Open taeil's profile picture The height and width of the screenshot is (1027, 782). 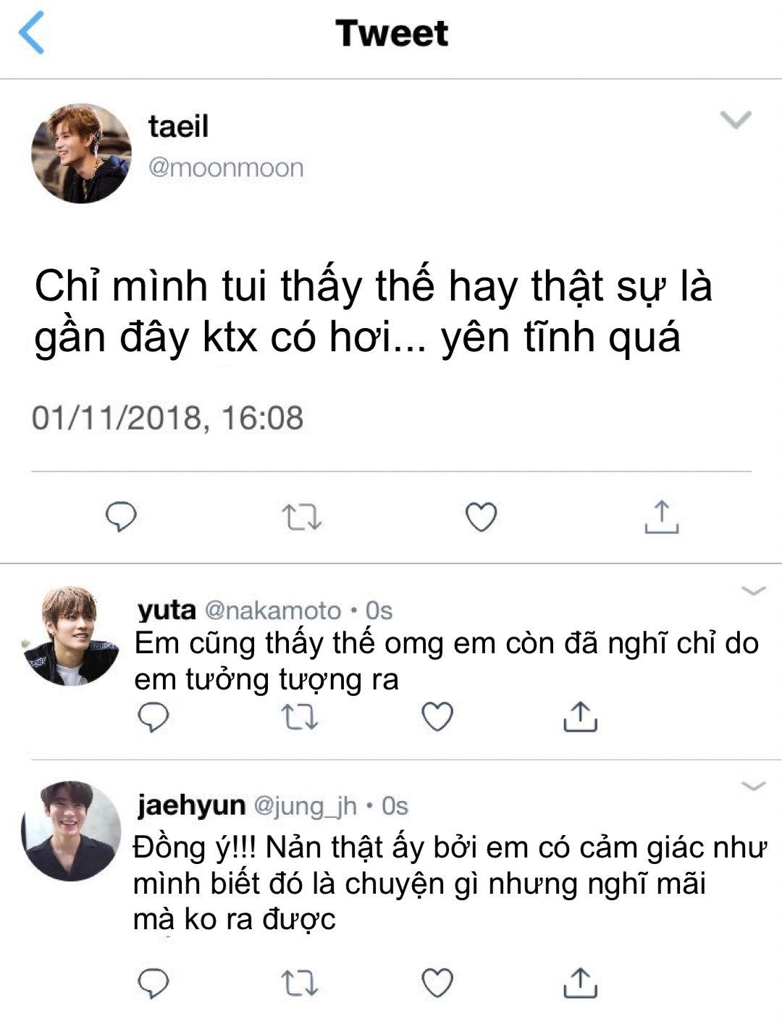[81, 153]
